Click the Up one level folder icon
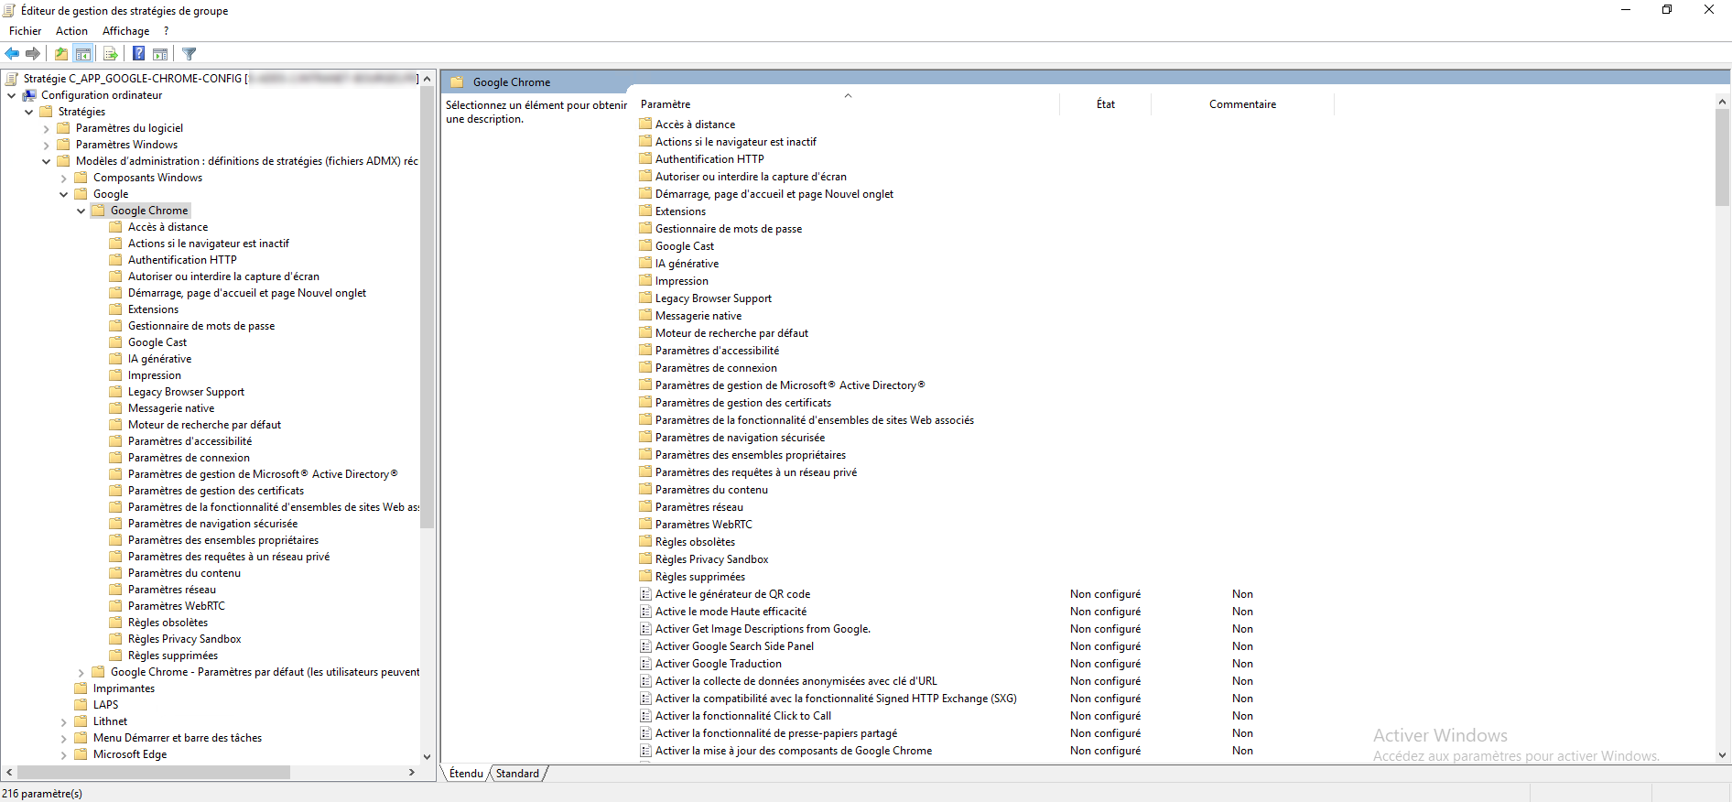1732x802 pixels. click(x=61, y=54)
